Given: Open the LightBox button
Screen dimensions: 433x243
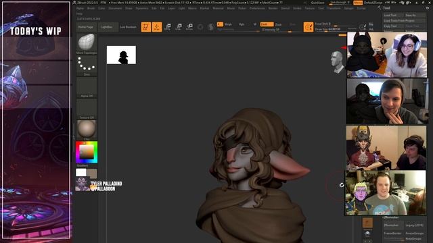Looking at the screenshot, I should (x=107, y=27).
